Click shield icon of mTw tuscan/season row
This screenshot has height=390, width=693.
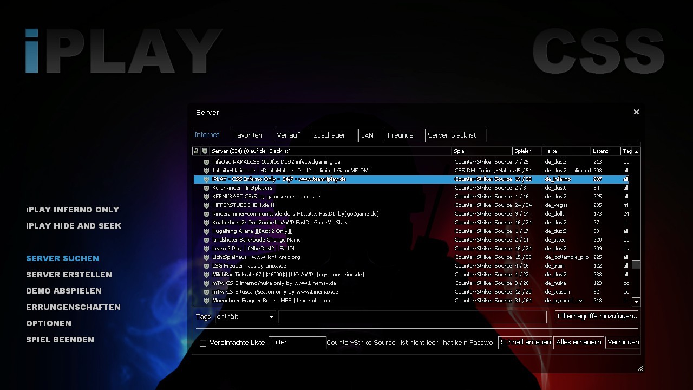pyautogui.click(x=206, y=292)
